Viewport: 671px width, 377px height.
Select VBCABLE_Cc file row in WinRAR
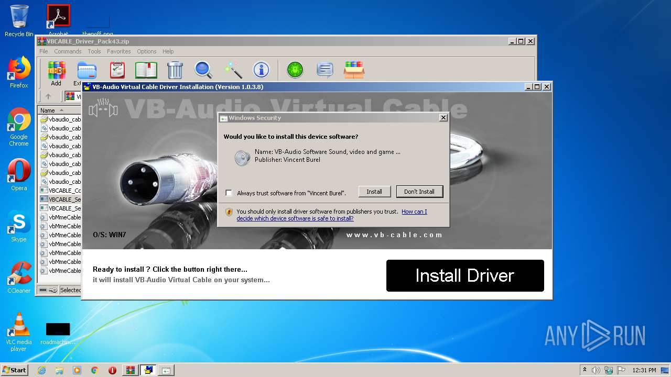tap(60, 191)
